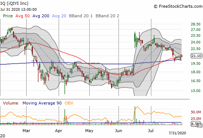Click the Apr month label on time axis
This screenshot has width=203, height=138.
pyautogui.click(x=59, y=131)
